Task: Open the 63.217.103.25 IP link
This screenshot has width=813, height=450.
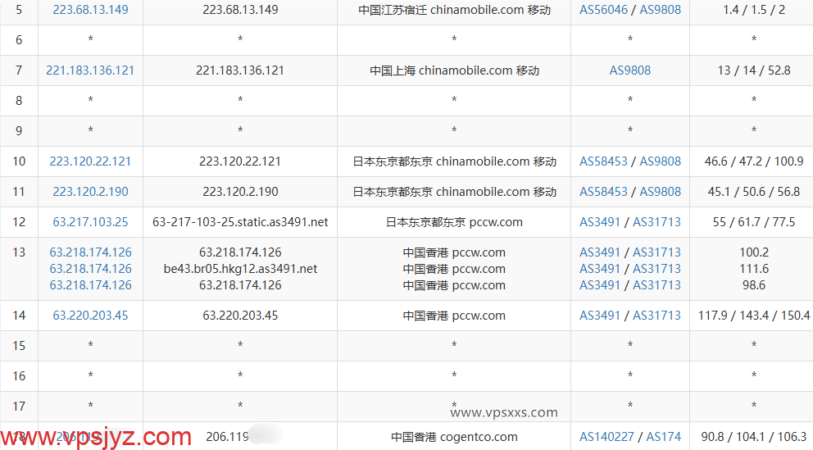Action: click(x=90, y=222)
